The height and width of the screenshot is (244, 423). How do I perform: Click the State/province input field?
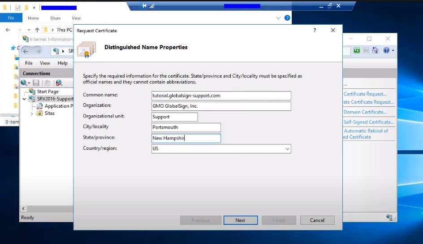(186, 138)
